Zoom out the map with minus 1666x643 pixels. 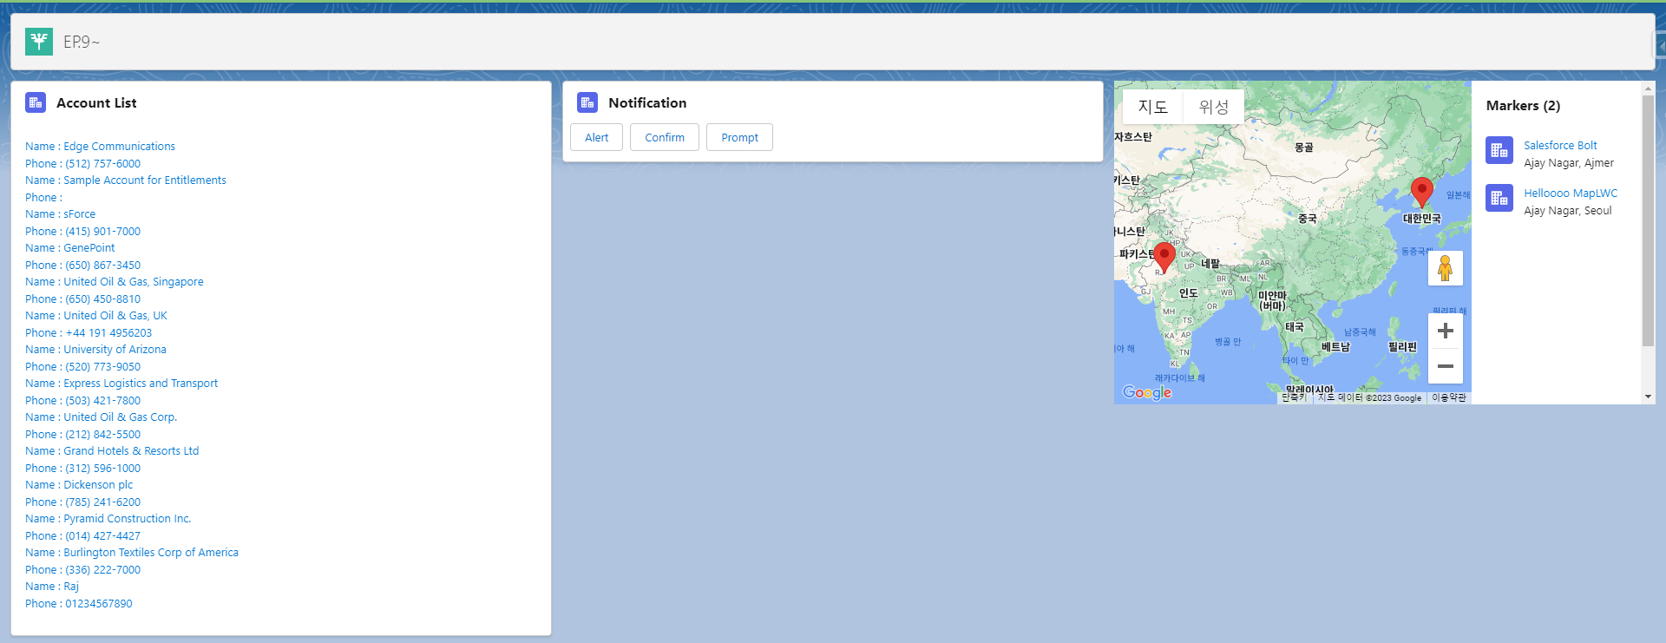coord(1446,366)
